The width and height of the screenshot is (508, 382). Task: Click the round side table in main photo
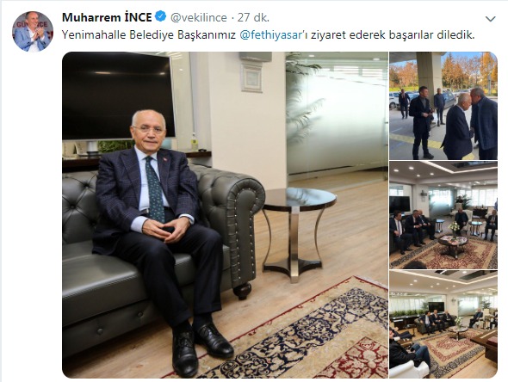point(298,233)
